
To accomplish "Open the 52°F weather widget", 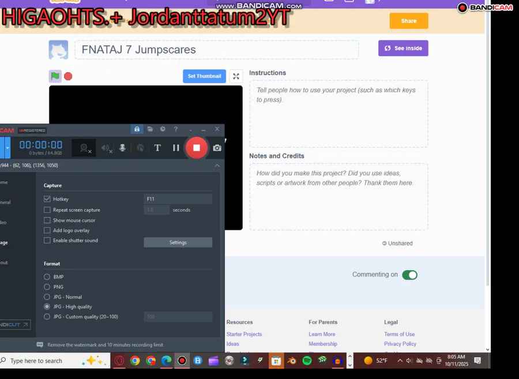I will 375,361.
